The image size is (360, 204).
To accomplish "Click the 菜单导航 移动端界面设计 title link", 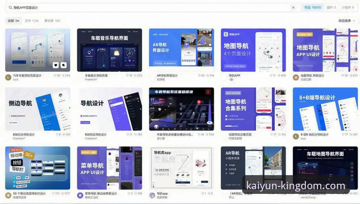I will (x=101, y=193).
